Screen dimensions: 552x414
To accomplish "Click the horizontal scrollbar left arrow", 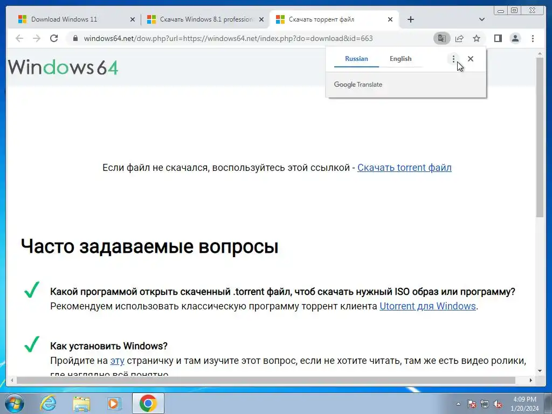I will tap(12, 380).
